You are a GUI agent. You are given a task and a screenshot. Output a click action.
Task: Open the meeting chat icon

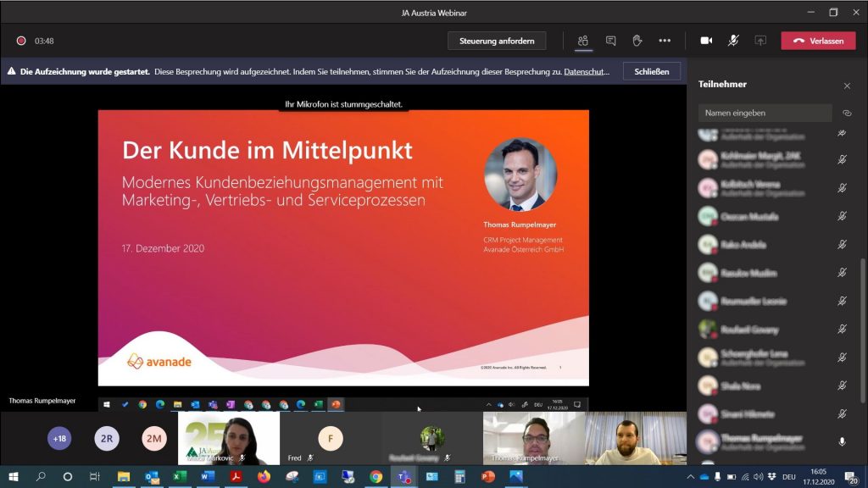[x=610, y=41]
